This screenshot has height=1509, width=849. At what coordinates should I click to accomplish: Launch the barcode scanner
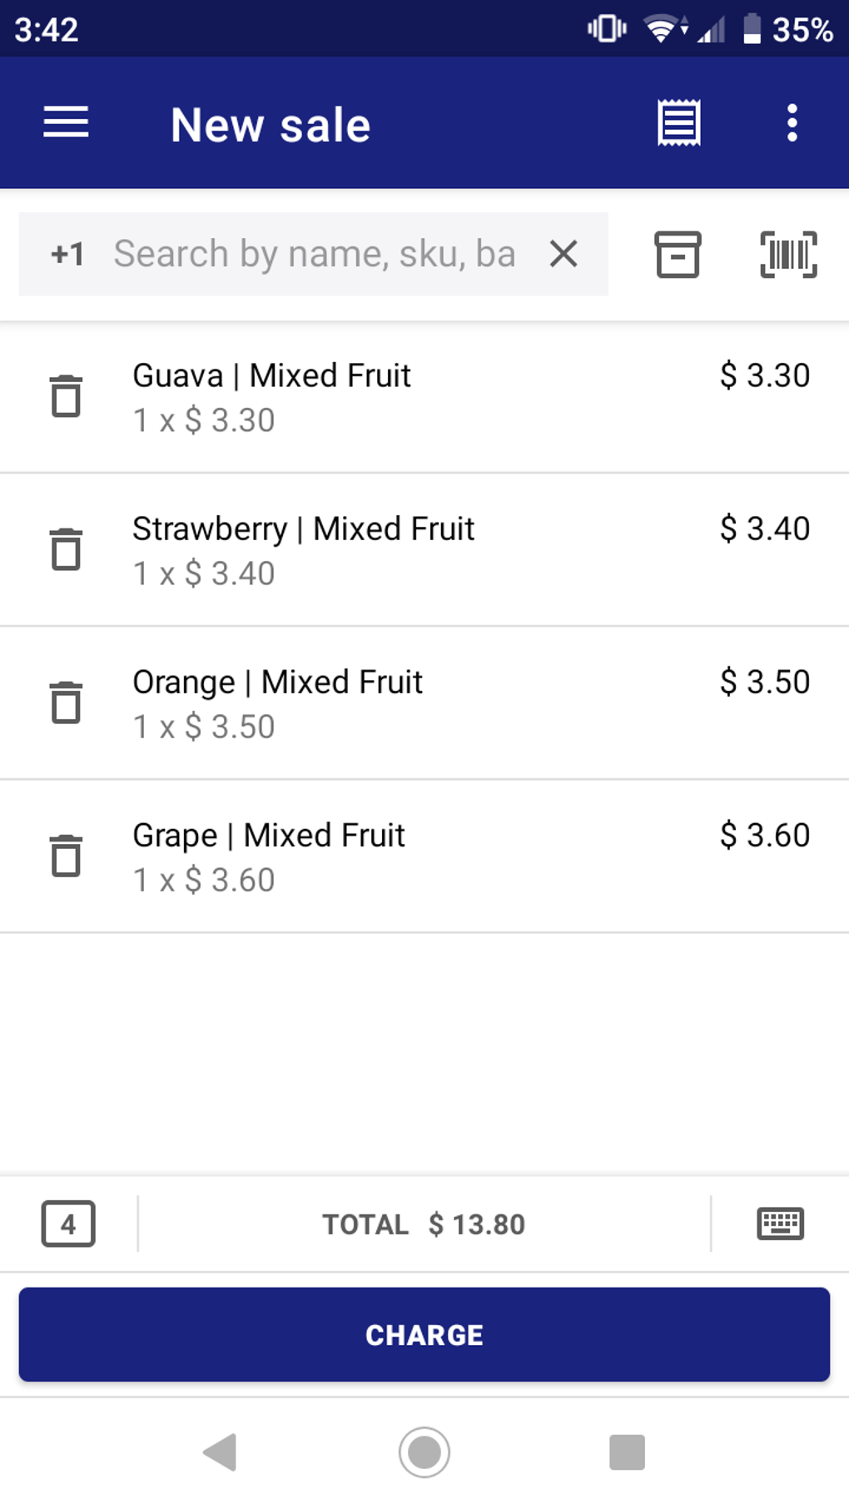pos(788,254)
